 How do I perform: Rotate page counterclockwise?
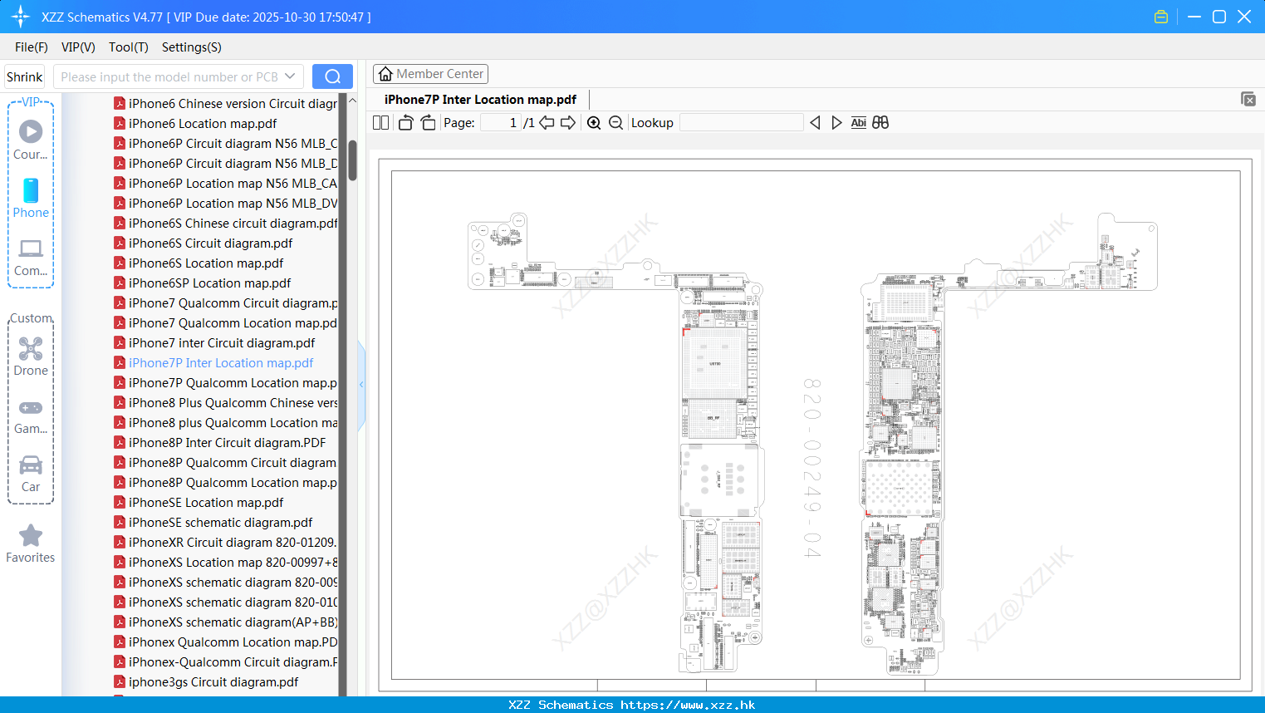tap(405, 123)
